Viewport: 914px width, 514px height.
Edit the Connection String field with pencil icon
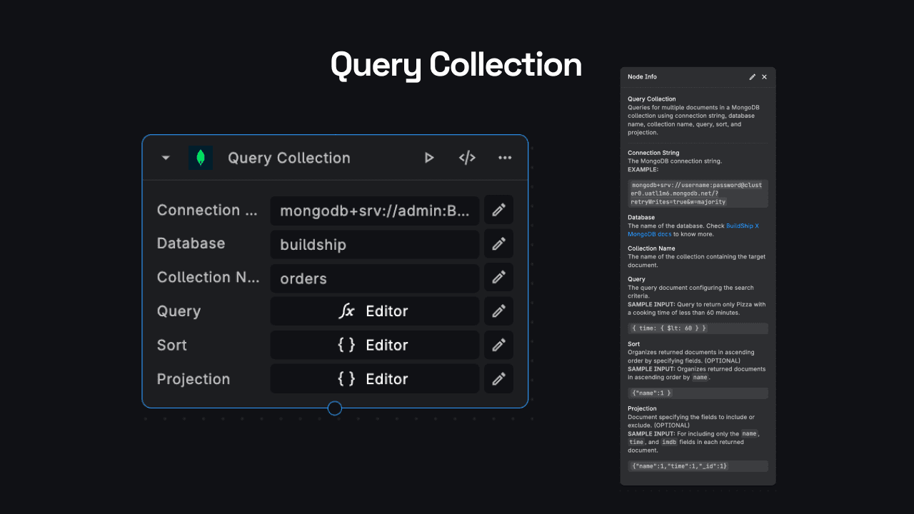pos(498,210)
